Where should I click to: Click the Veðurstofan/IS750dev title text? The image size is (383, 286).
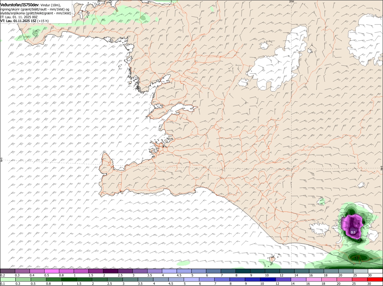pyautogui.click(x=19, y=5)
